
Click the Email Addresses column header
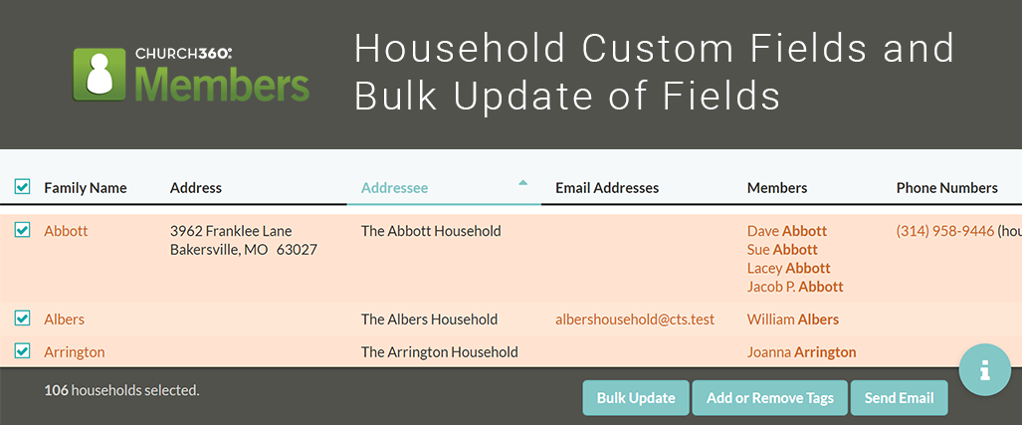coord(607,188)
